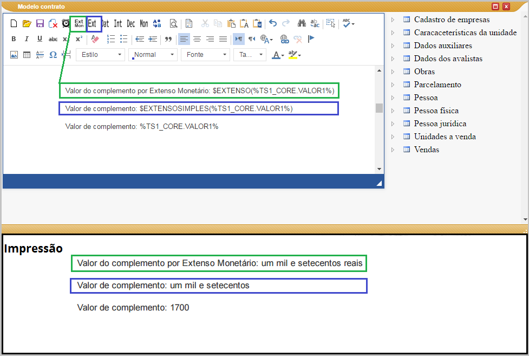Image resolution: width=529 pixels, height=356 pixels.
Task: Click the Dec format toolbar button
Action: (x=131, y=24)
